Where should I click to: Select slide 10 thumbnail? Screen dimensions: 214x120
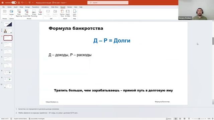coord(8,86)
